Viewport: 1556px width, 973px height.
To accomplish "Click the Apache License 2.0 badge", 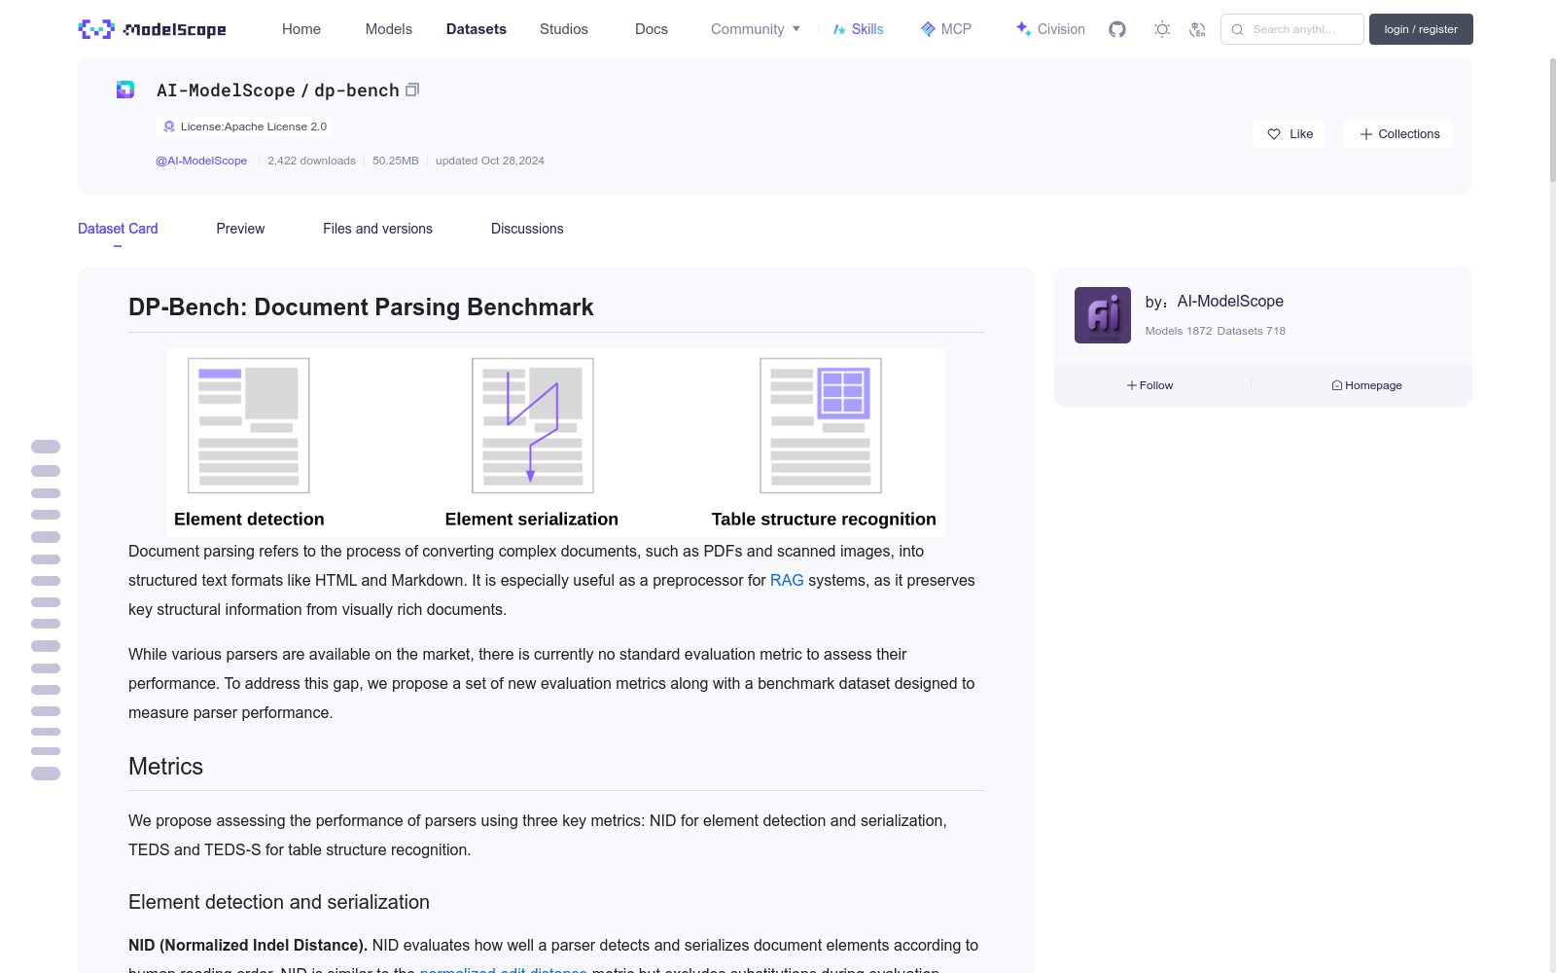I will coord(243,126).
